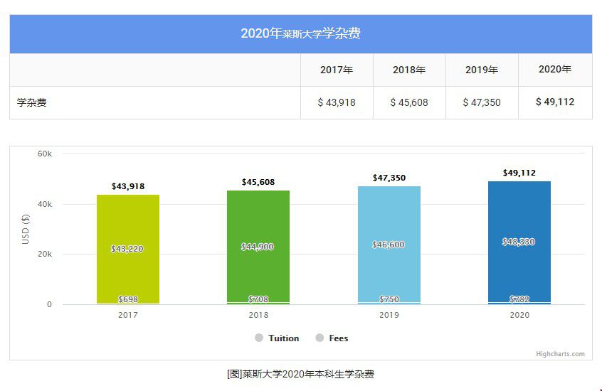
Task: Click the 学杂费 row label
Action: [32, 103]
